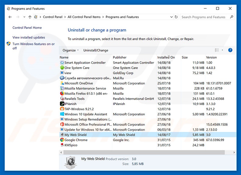Click the Parallels Tools icon

tap(62, 99)
